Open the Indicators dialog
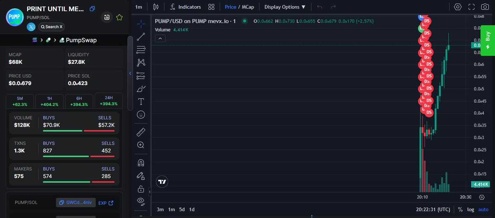The image size is (495, 218). [186, 7]
